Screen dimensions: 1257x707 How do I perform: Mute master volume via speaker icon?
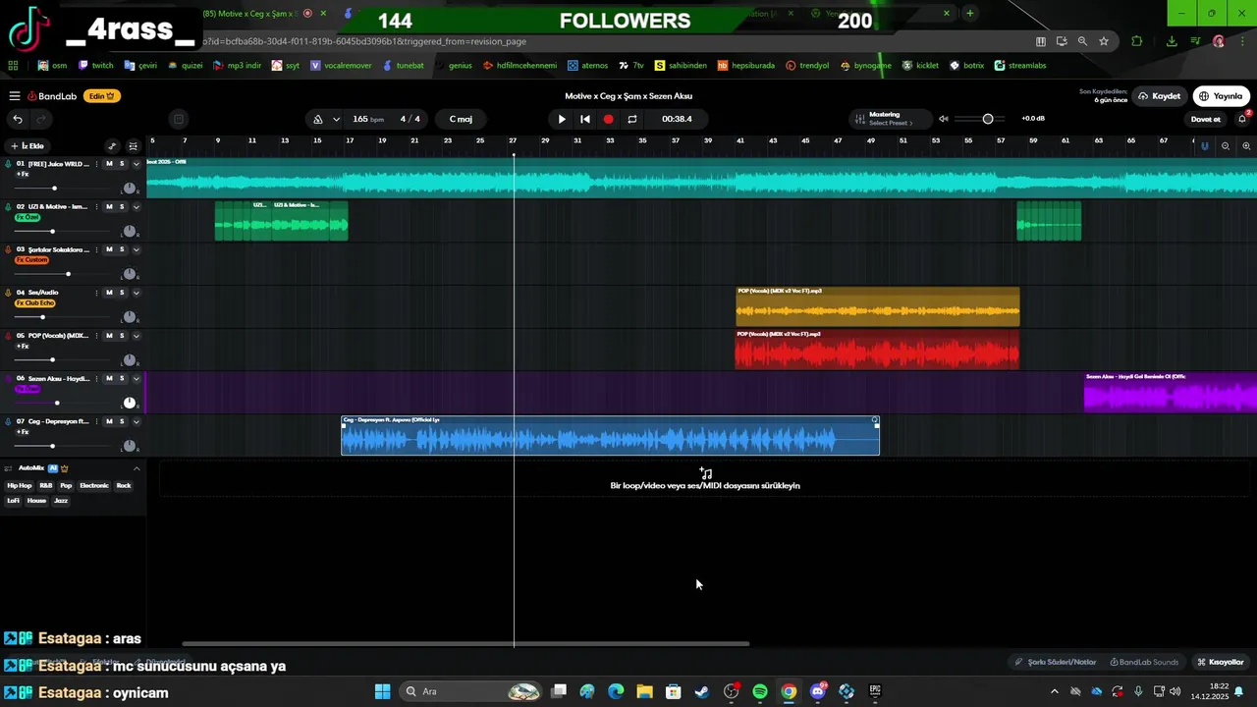click(x=944, y=119)
